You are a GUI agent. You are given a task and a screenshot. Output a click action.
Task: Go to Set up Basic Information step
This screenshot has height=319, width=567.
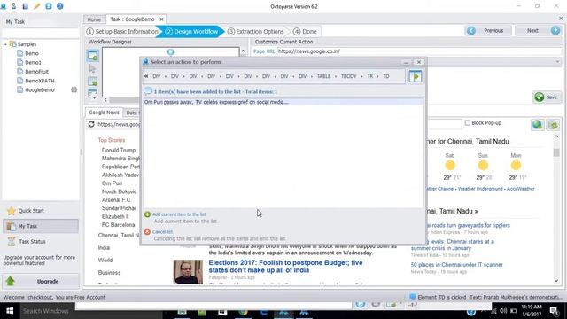tap(122, 32)
